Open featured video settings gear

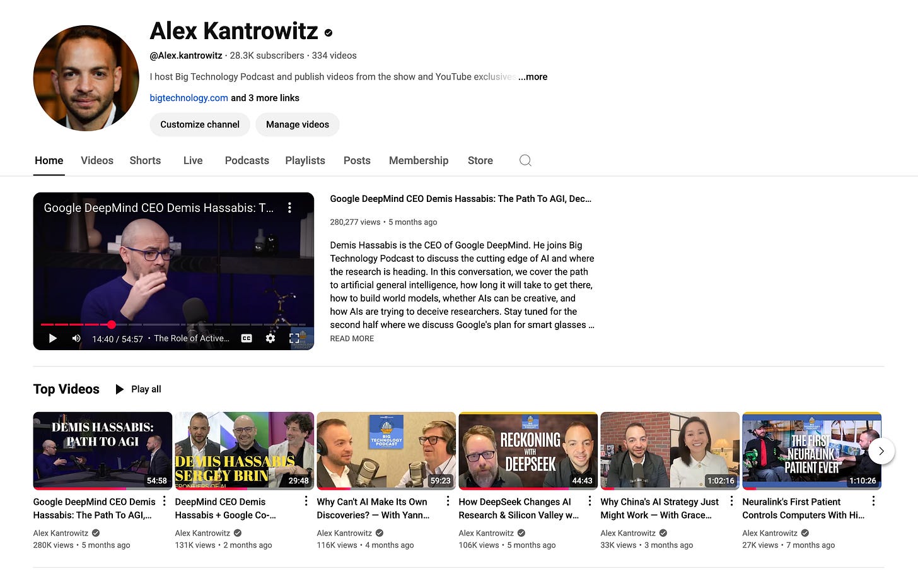[x=270, y=338]
